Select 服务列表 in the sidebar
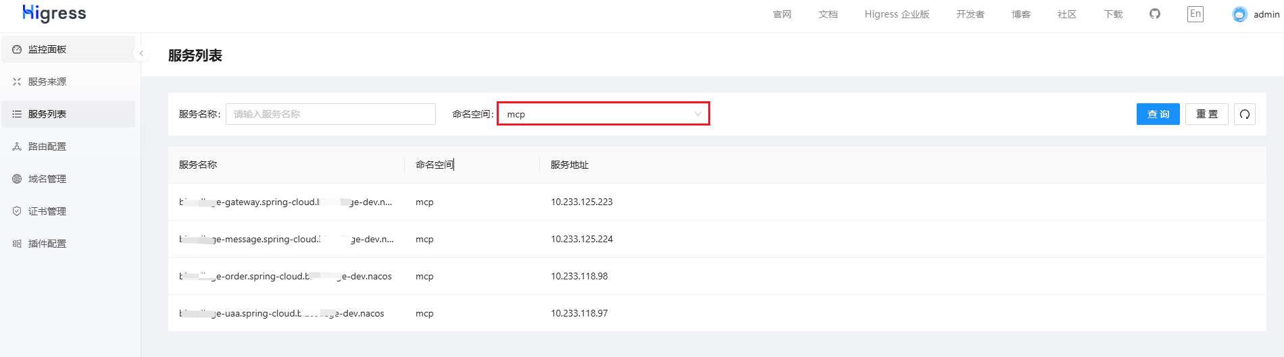 [x=47, y=114]
